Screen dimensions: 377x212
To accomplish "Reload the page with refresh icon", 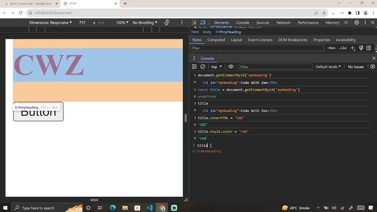I will coord(21,13).
